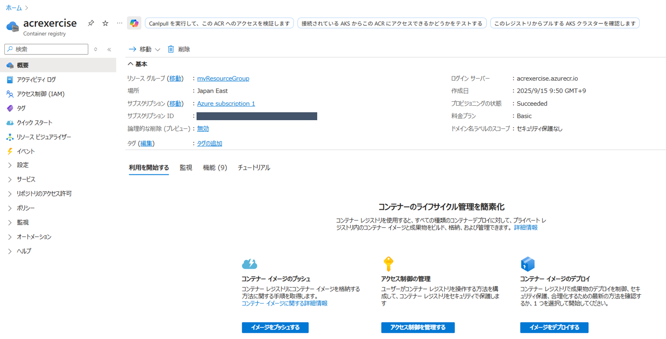The height and width of the screenshot is (339, 666).
Task: Click the 無効 link for 論理的な削除
Action: pos(203,128)
